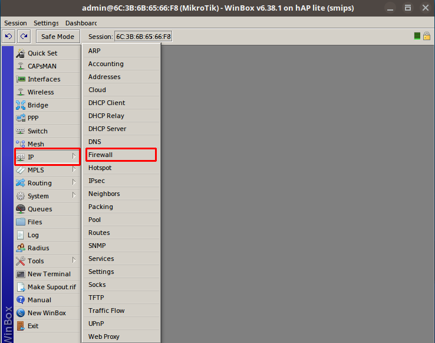The height and width of the screenshot is (343, 435).
Task: Click the Redo arrow icon
Action: (x=24, y=37)
